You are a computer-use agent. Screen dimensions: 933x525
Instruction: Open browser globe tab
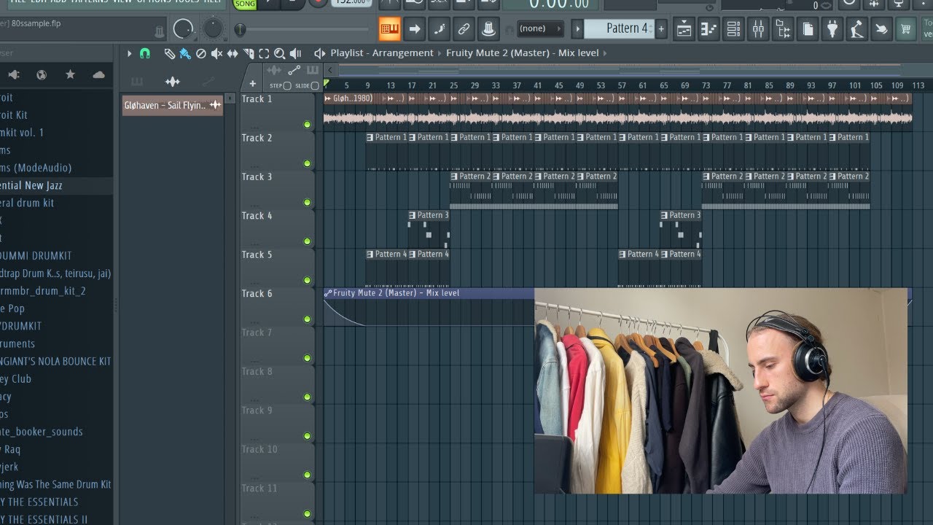[x=42, y=74]
